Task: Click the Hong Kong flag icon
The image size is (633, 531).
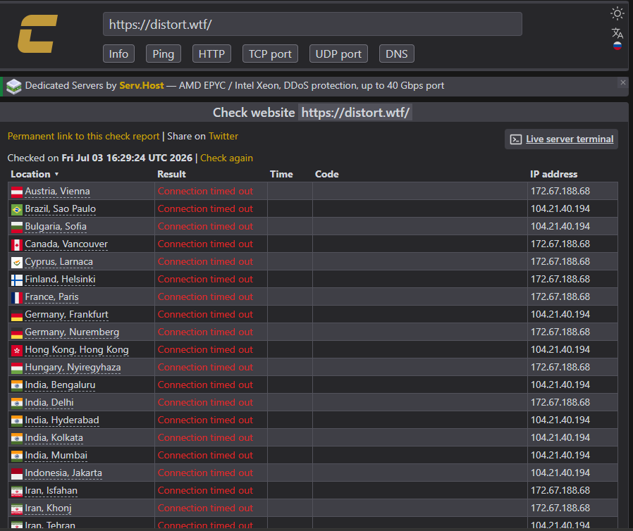Action: [x=16, y=351]
